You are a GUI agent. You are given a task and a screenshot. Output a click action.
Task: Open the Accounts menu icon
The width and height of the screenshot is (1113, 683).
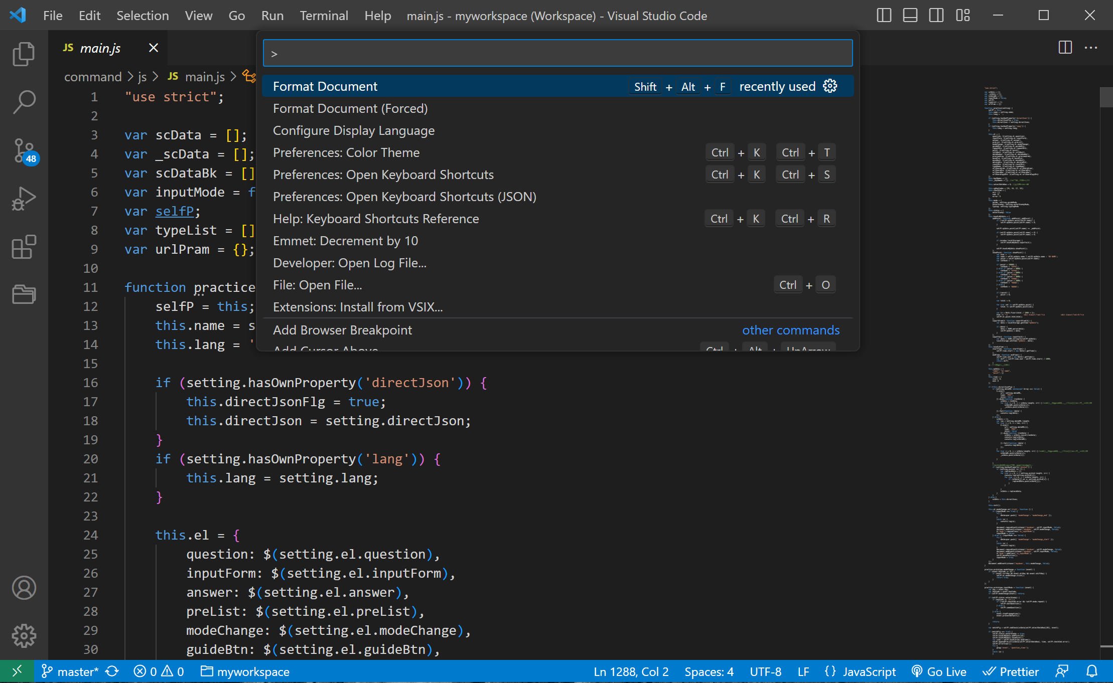24,588
